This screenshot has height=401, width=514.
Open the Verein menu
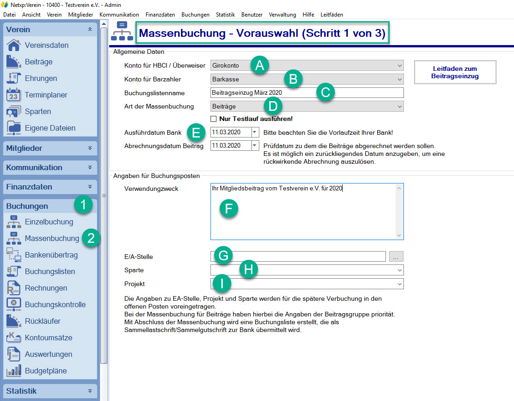pyautogui.click(x=54, y=15)
